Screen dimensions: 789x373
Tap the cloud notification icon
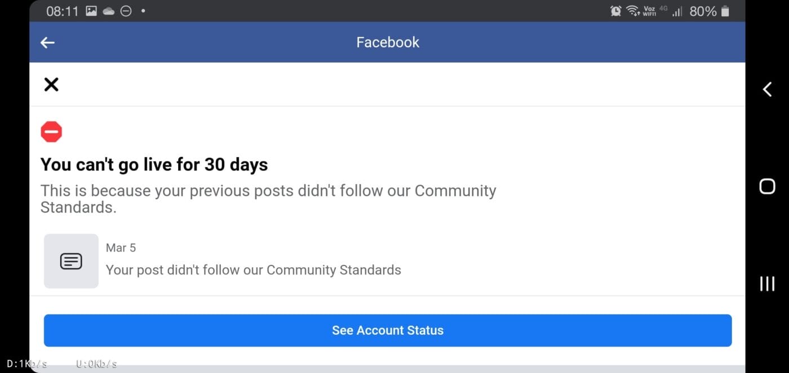tap(109, 11)
